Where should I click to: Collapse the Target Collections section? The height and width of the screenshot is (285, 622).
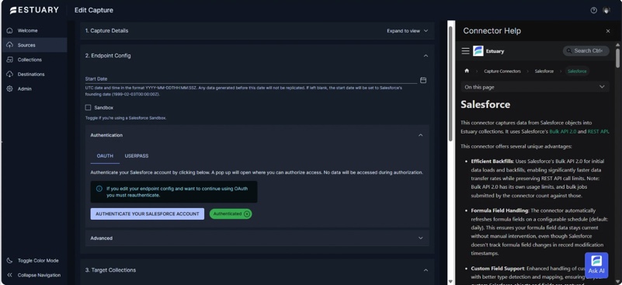pos(426,270)
